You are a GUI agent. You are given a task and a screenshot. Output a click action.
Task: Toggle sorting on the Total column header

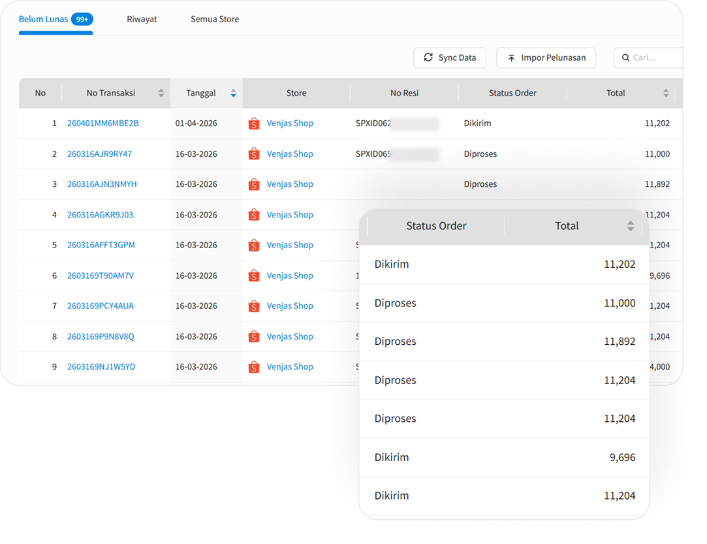point(665,93)
